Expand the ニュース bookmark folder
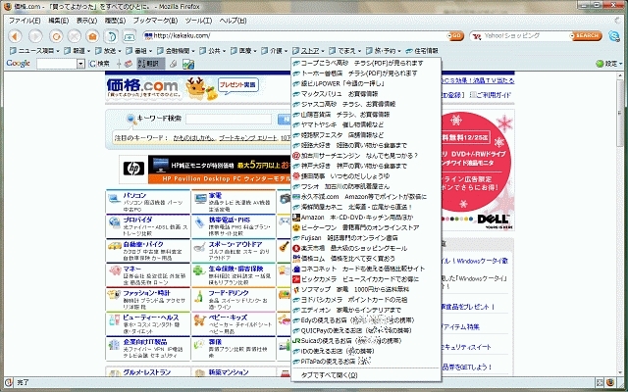 [34, 51]
